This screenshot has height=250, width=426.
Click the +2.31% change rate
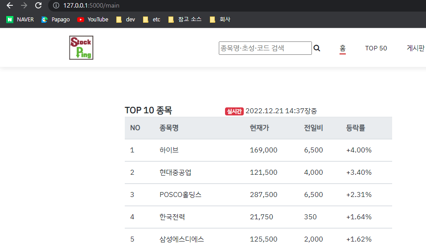coord(359,195)
